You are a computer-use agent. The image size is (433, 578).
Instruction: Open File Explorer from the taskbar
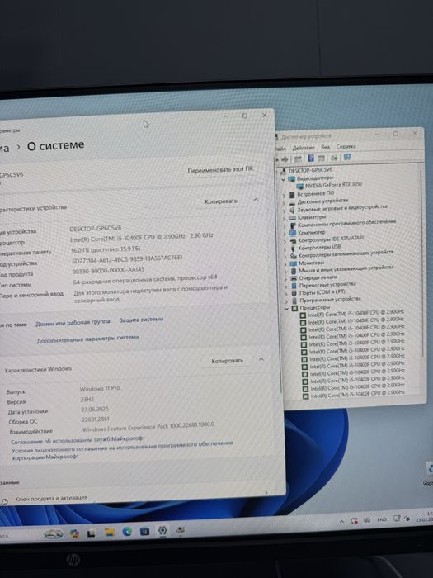pos(110,532)
